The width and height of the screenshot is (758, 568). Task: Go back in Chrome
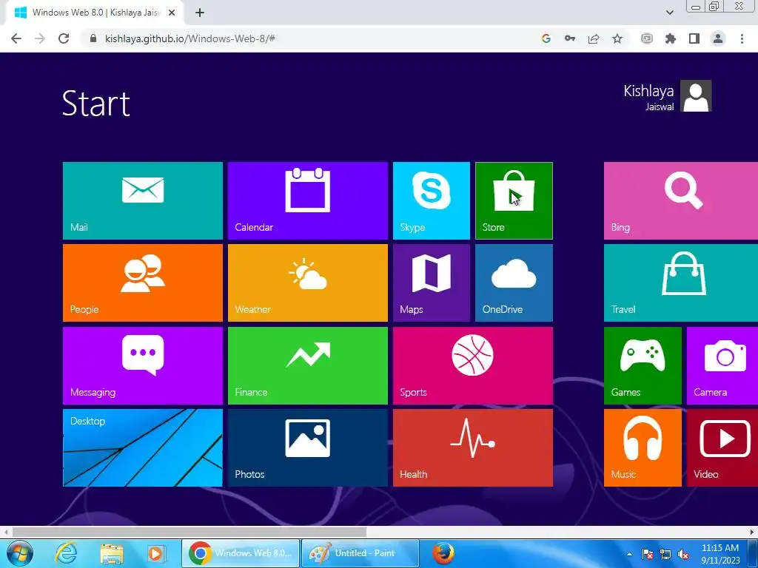coord(16,38)
